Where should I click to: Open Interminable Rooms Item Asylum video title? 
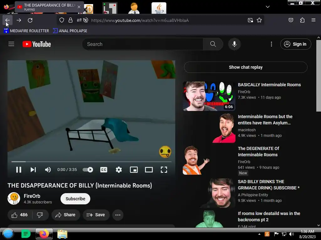click(x=265, y=120)
